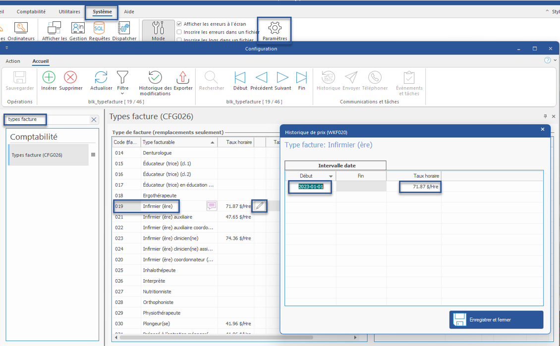
Task: Expand the Filtre dropdown arrow
Action: 122,94
